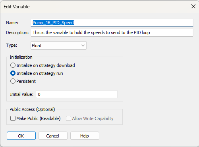The width and height of the screenshot is (199, 147).
Task: Close the Edit Variable dialog
Action: coord(193,6)
